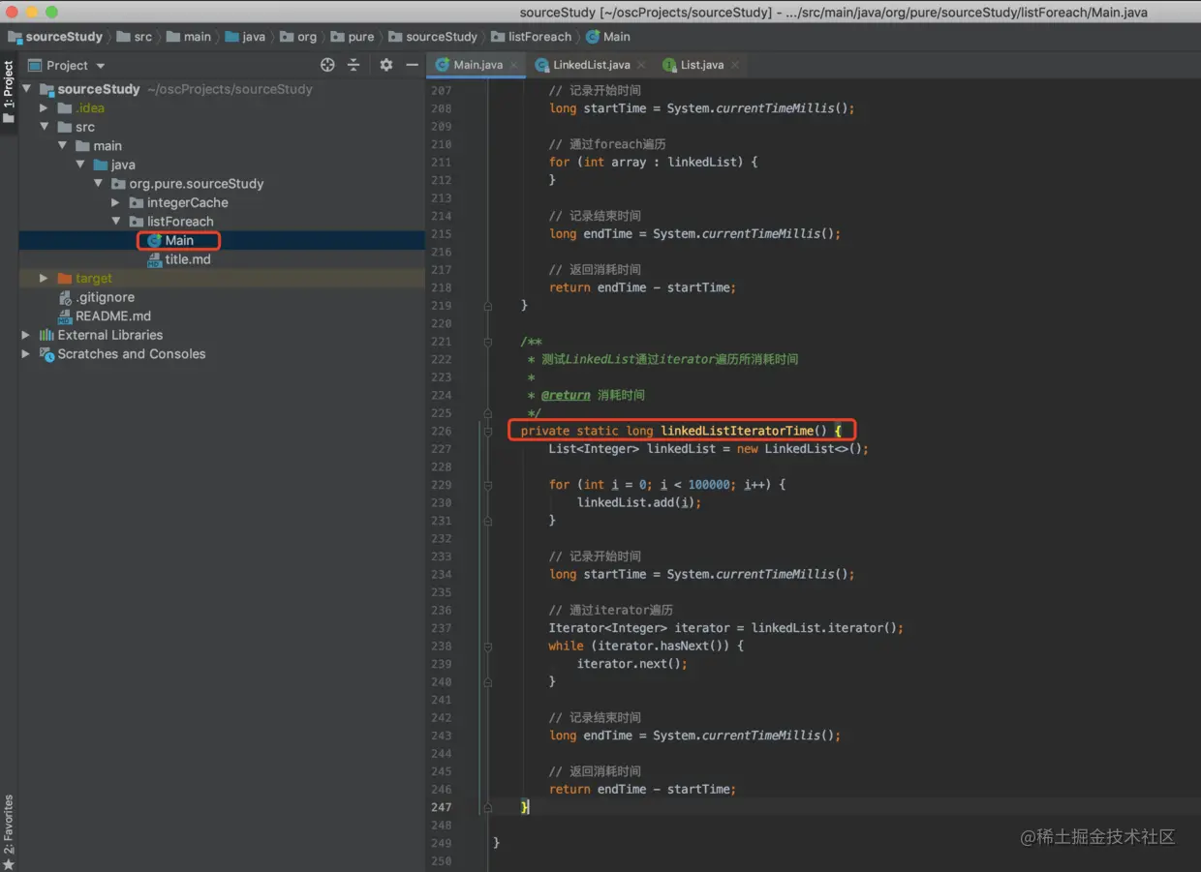Collapse the src folder arrow in tree
The width and height of the screenshot is (1201, 872).
(44, 127)
